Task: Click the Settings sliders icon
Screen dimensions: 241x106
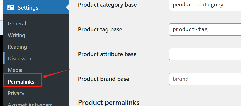Action: pyautogui.click(x=10, y=8)
